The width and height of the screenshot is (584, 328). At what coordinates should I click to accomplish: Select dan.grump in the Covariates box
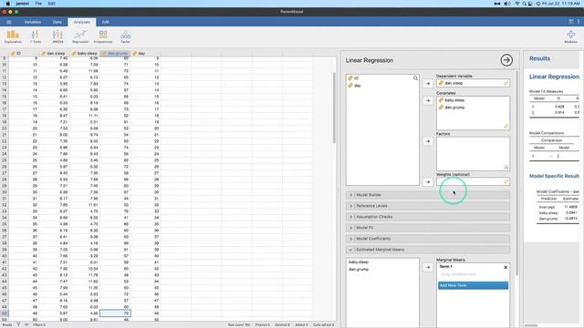coord(454,108)
